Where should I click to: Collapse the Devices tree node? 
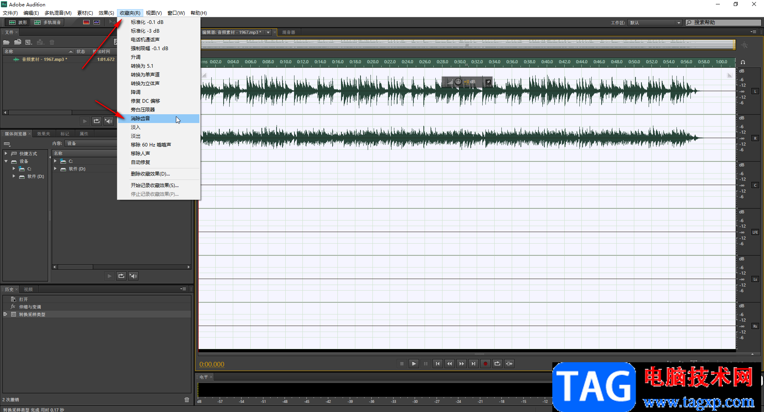6,161
